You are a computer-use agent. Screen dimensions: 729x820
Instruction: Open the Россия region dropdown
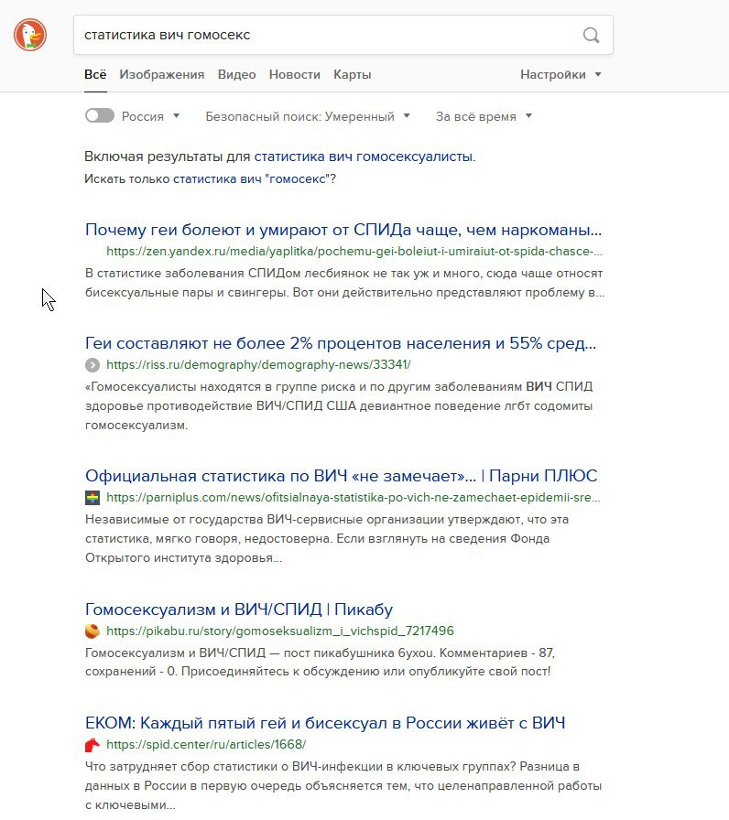pos(151,116)
